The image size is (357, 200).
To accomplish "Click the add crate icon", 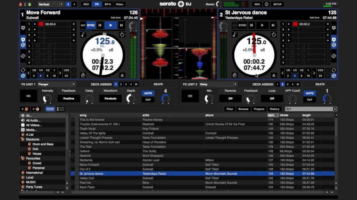I will pyautogui.click(x=25, y=109).
